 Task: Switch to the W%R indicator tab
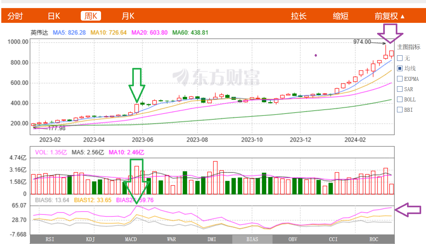(171, 239)
